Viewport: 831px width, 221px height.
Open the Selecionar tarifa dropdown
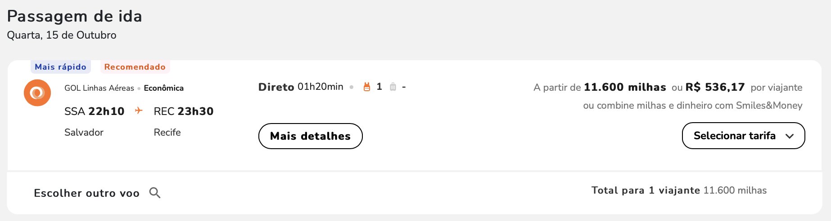pos(744,136)
